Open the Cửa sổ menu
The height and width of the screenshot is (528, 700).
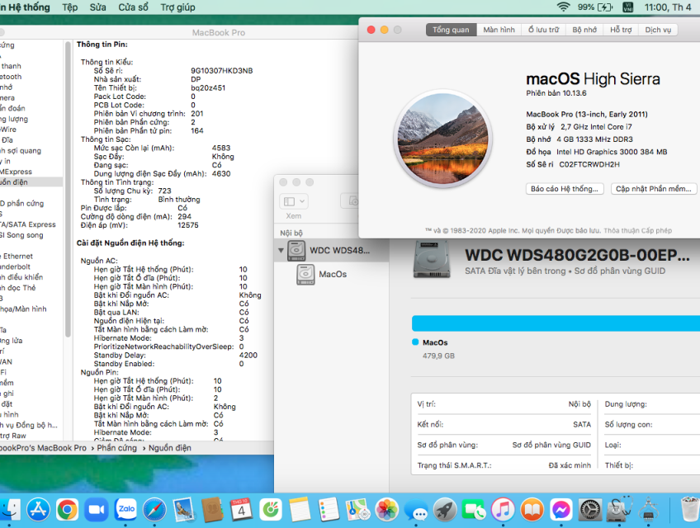(133, 7)
